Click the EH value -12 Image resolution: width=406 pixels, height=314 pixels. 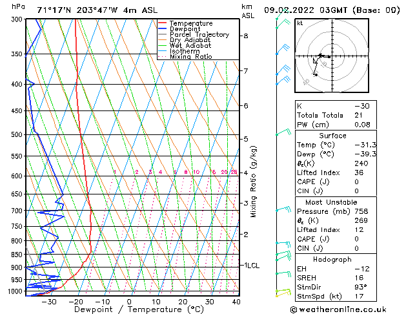coord(362,269)
